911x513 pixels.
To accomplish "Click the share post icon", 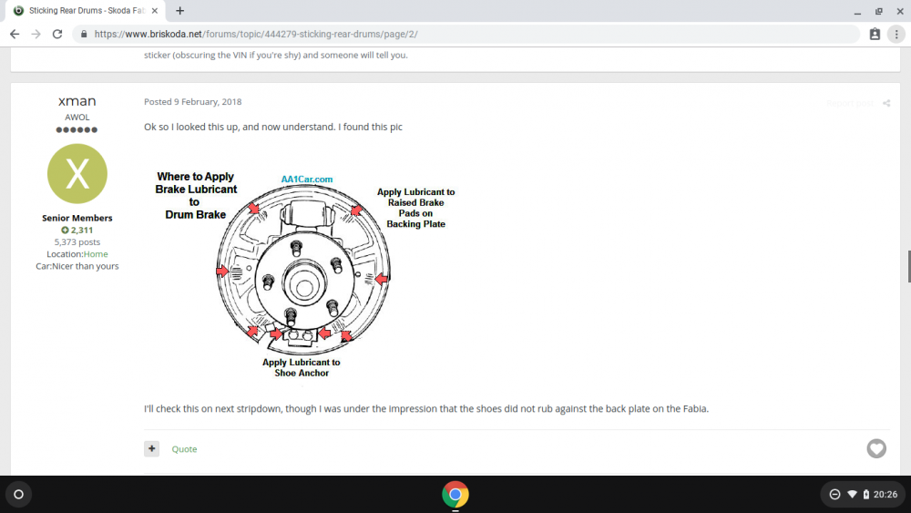I will pyautogui.click(x=886, y=103).
